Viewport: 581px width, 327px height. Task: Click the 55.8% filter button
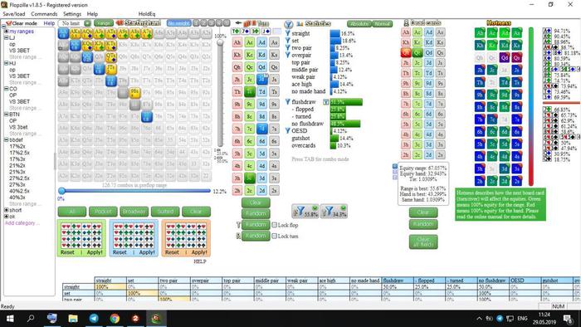click(305, 211)
